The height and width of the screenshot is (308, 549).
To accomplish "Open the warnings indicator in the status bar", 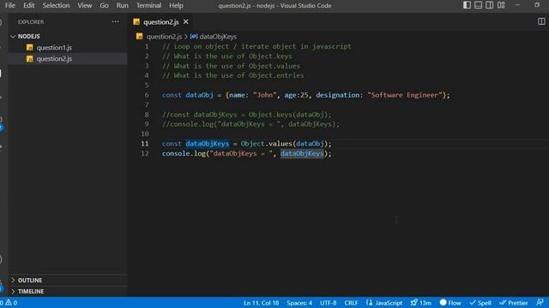I will point(11,303).
